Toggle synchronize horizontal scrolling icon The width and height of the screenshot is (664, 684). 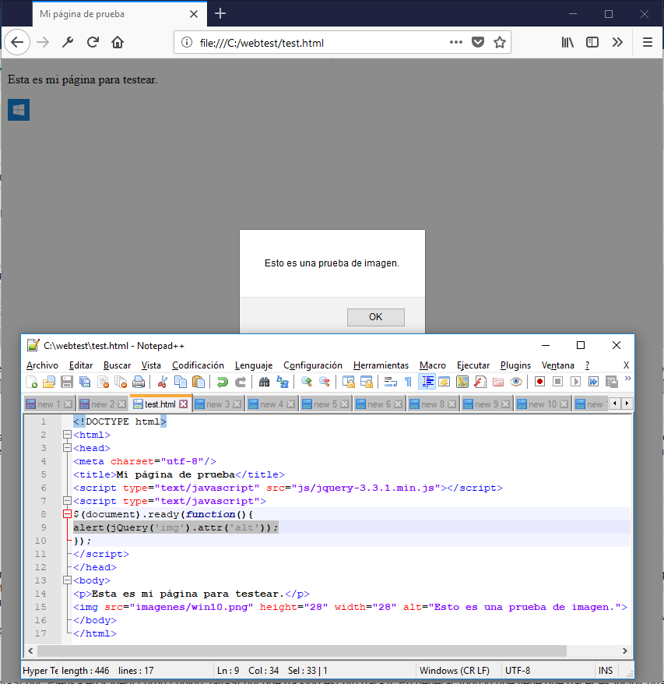[x=366, y=383]
